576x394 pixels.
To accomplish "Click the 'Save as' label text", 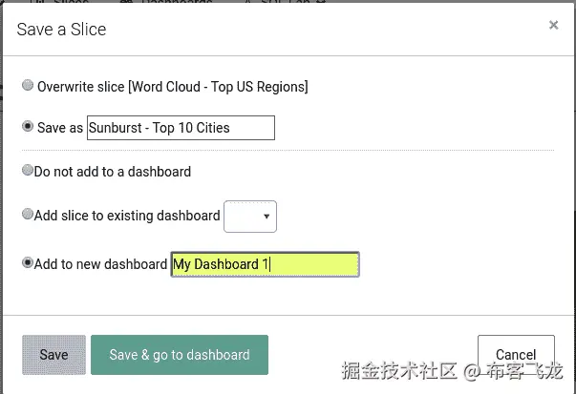I will (x=60, y=128).
